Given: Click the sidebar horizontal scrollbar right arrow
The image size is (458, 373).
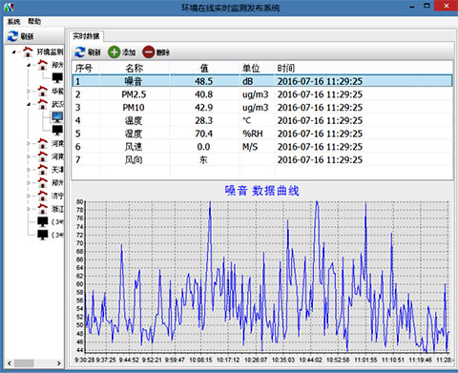Looking at the screenshot, I should (59, 363).
